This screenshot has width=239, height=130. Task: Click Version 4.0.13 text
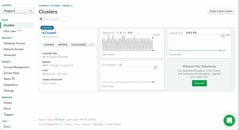pyautogui.click(x=50, y=37)
